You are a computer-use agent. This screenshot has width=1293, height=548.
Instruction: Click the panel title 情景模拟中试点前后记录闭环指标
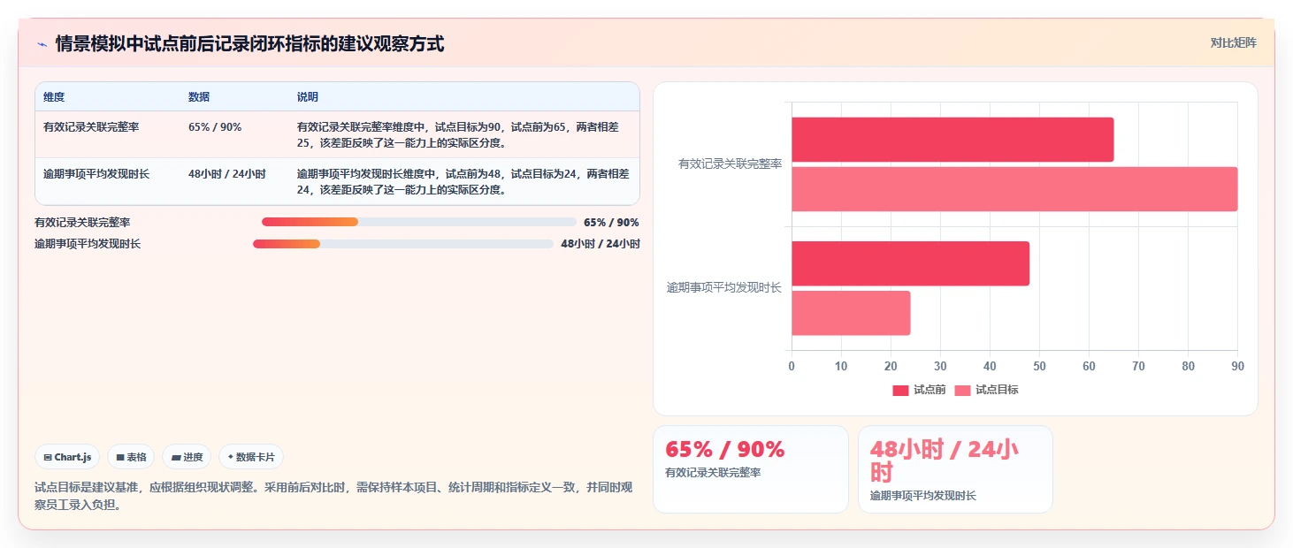point(249,43)
